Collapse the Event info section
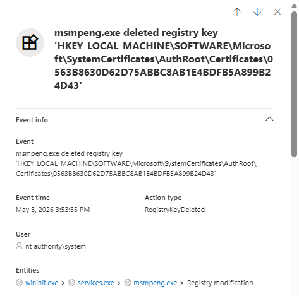This screenshot has width=299, height=296. 269,119
